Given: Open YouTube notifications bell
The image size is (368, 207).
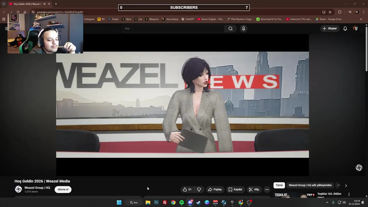Looking at the screenshot, I should (345, 28).
